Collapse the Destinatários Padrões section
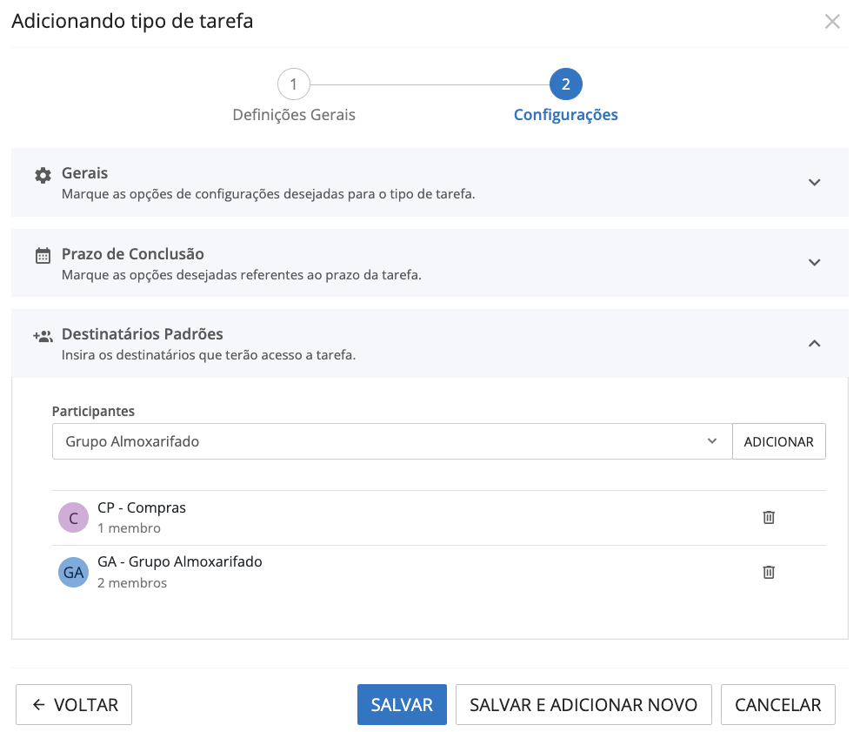Image resolution: width=860 pixels, height=732 pixels. coord(815,343)
